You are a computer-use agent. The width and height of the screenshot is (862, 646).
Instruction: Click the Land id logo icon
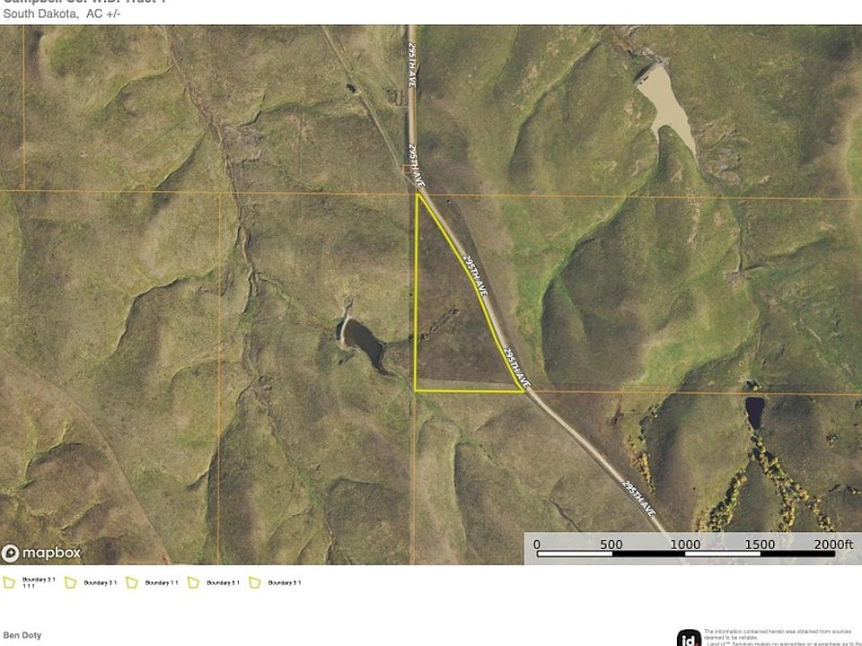(x=689, y=638)
